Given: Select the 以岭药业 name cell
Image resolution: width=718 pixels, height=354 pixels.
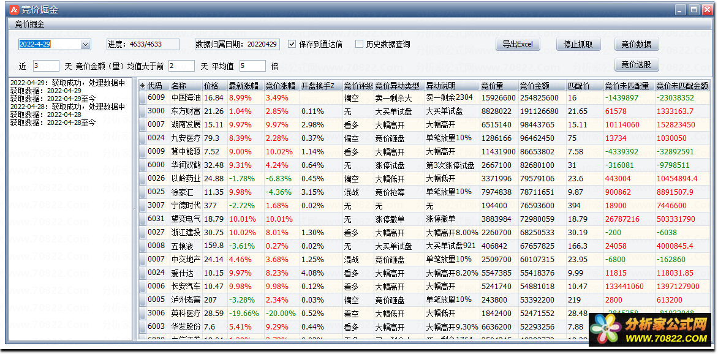Looking at the screenshot, I should pos(186,179).
